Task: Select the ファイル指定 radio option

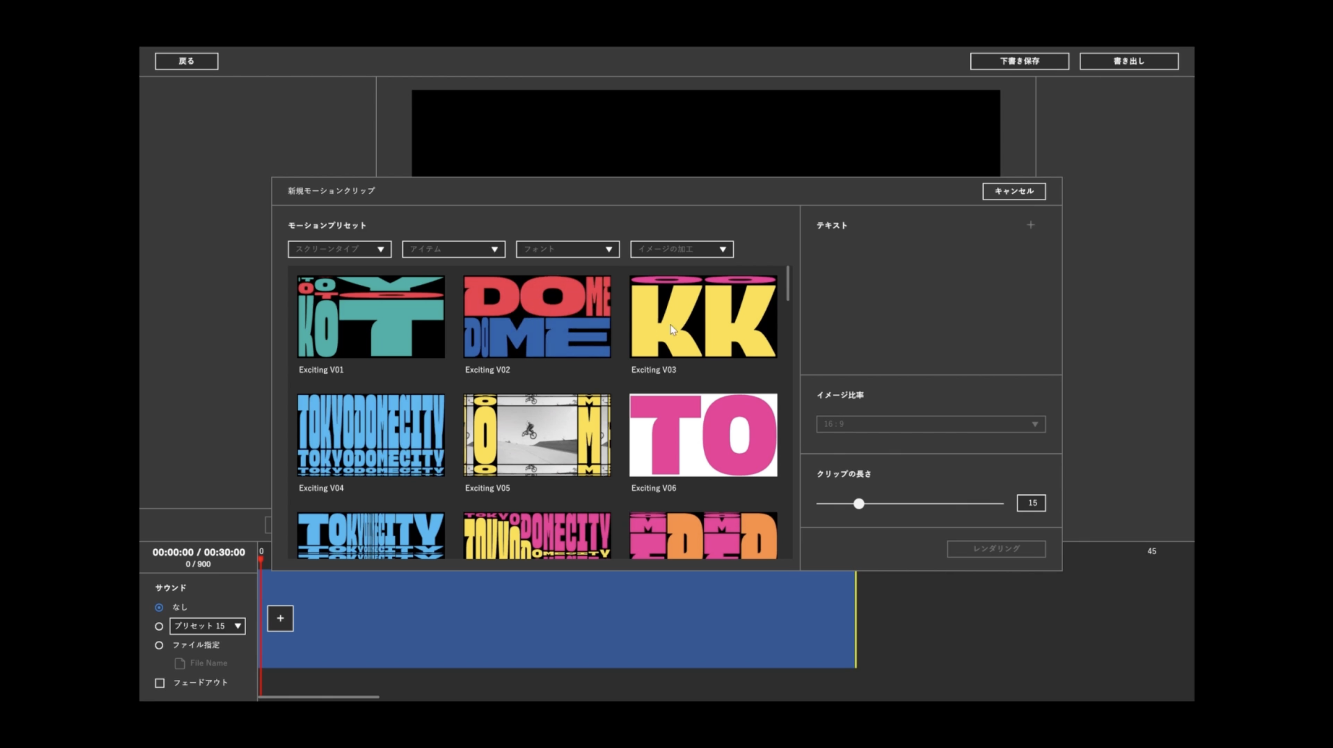Action: (159, 645)
